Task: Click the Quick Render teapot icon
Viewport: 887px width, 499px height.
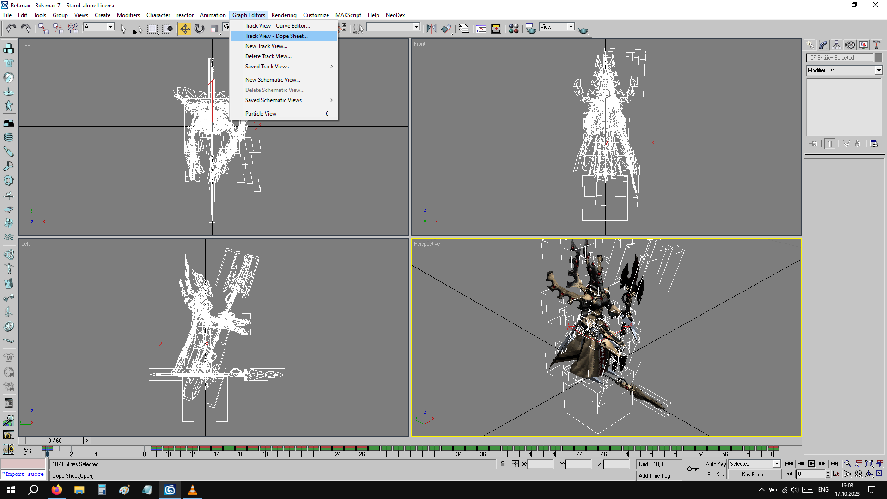Action: (583, 30)
